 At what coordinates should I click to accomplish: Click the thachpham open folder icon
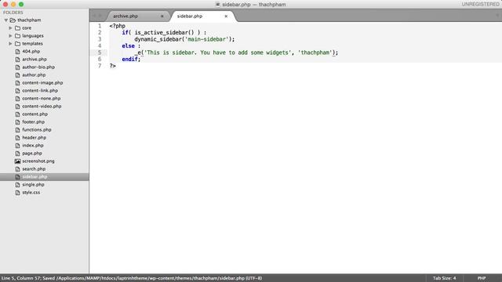click(x=13, y=20)
